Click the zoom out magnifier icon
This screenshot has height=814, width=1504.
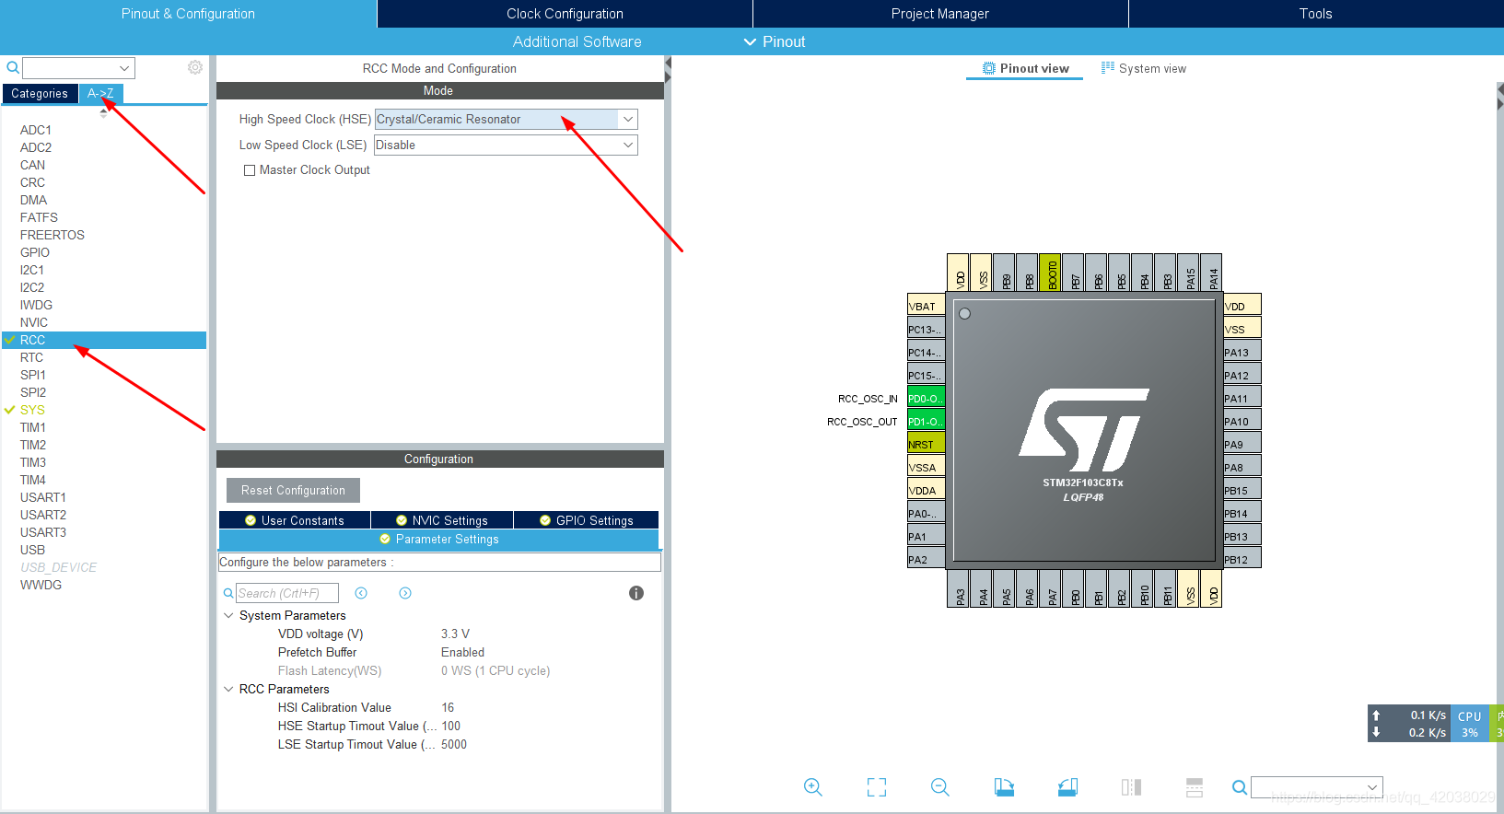coord(939,787)
